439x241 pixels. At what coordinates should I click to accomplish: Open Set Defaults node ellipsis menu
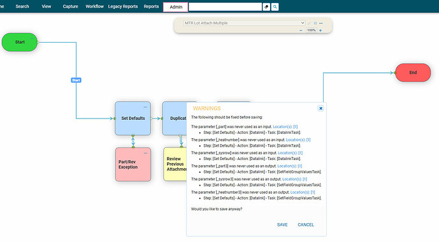point(145,107)
